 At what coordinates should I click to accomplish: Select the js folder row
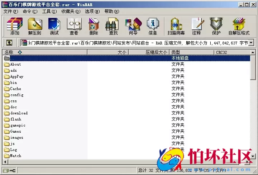[x=126, y=143]
